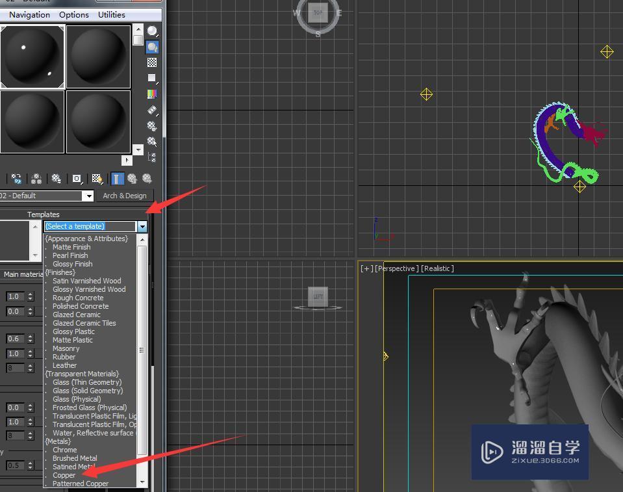Click the Perspective viewport label
Viewport: 623px width, 492px height.
(x=397, y=268)
